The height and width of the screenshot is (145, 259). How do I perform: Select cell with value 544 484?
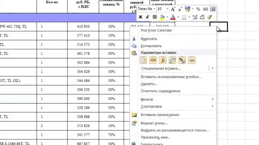(x=83, y=81)
